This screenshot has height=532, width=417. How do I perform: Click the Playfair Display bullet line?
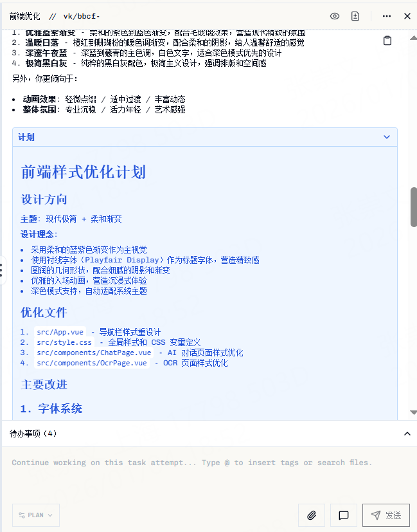click(x=145, y=261)
